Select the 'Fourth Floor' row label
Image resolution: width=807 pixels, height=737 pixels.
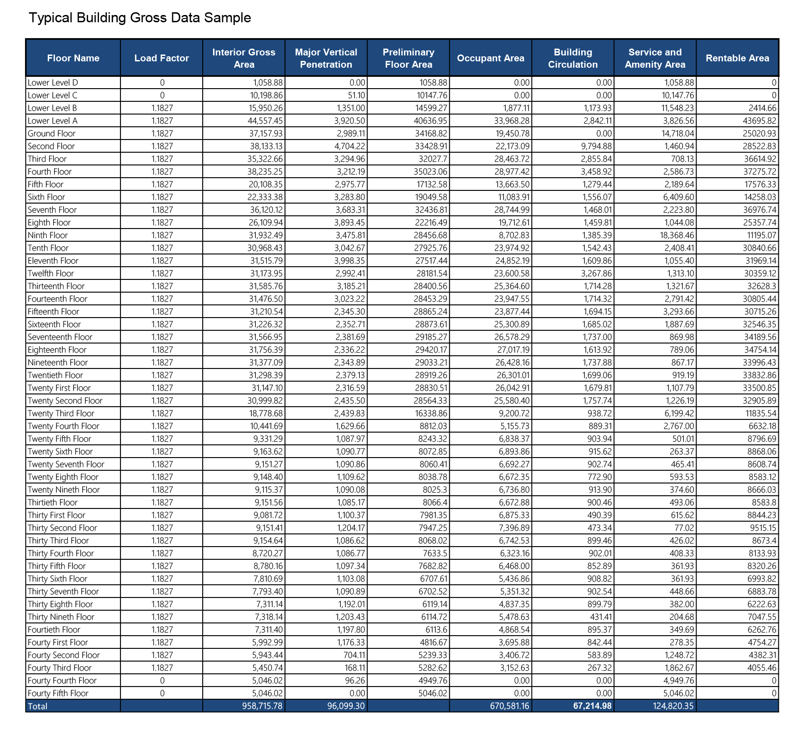[50, 172]
